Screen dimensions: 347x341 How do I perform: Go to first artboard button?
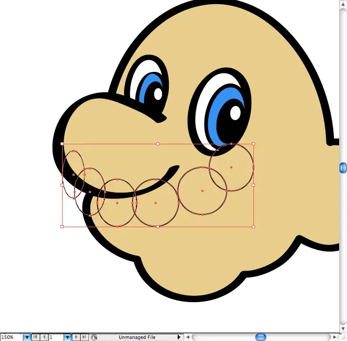point(35,337)
